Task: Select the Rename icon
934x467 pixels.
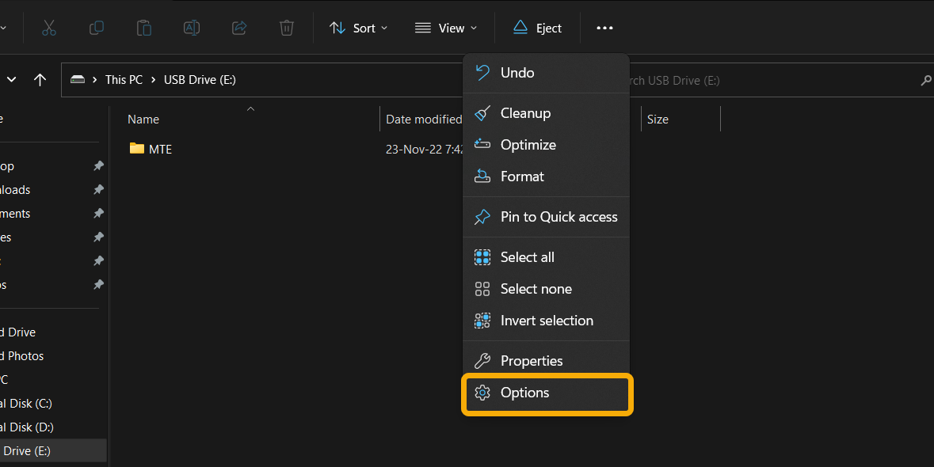Action: (191, 28)
